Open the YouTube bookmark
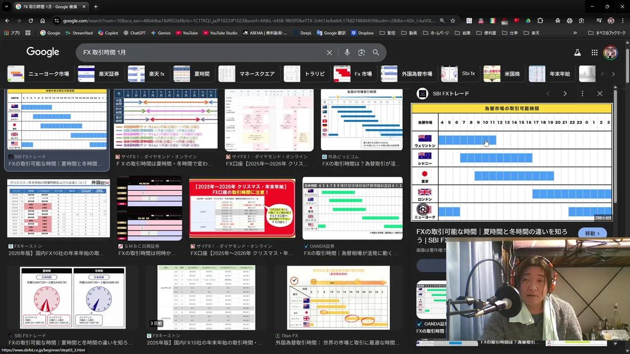The image size is (630, 354). coord(186,33)
